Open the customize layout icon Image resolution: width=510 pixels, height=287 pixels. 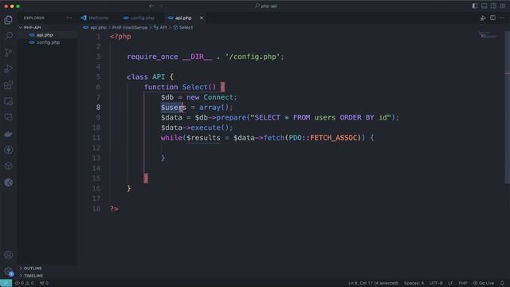pyautogui.click(x=503, y=6)
